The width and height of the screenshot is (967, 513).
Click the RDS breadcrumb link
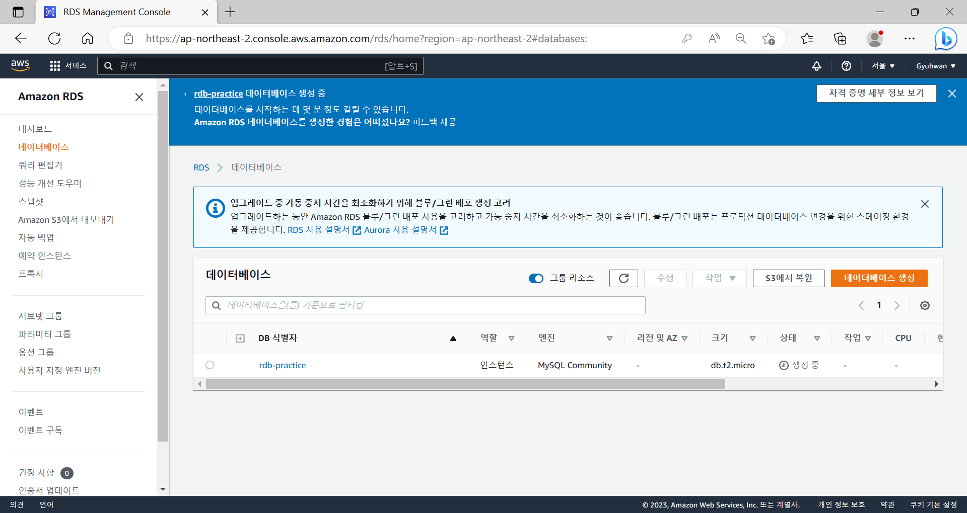point(201,167)
